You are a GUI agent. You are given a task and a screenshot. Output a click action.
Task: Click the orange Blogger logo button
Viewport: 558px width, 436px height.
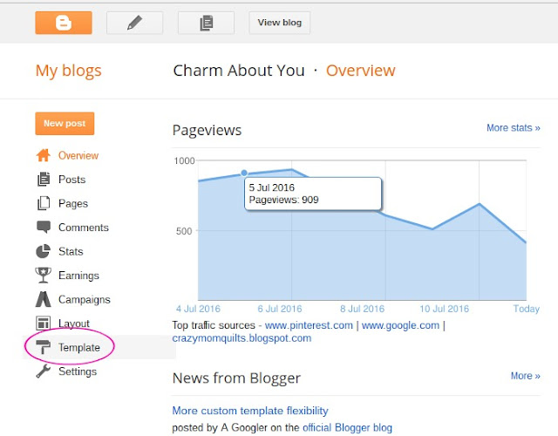point(64,23)
